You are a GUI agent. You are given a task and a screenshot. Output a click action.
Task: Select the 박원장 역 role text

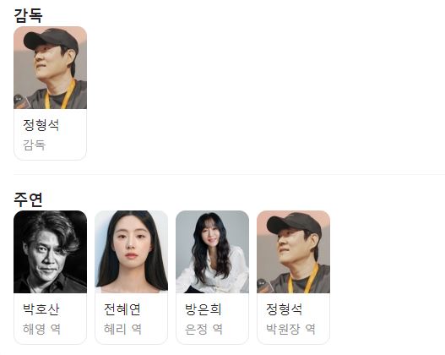[x=290, y=329]
